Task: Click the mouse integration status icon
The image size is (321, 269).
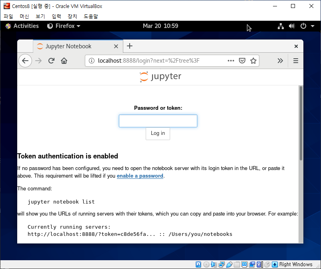Action: click(267, 265)
